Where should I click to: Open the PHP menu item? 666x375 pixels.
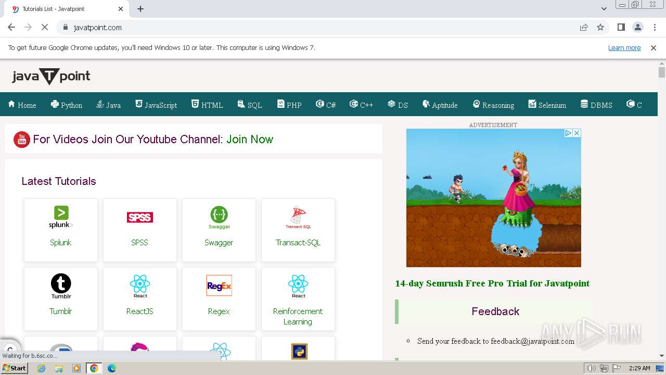pyautogui.click(x=290, y=105)
